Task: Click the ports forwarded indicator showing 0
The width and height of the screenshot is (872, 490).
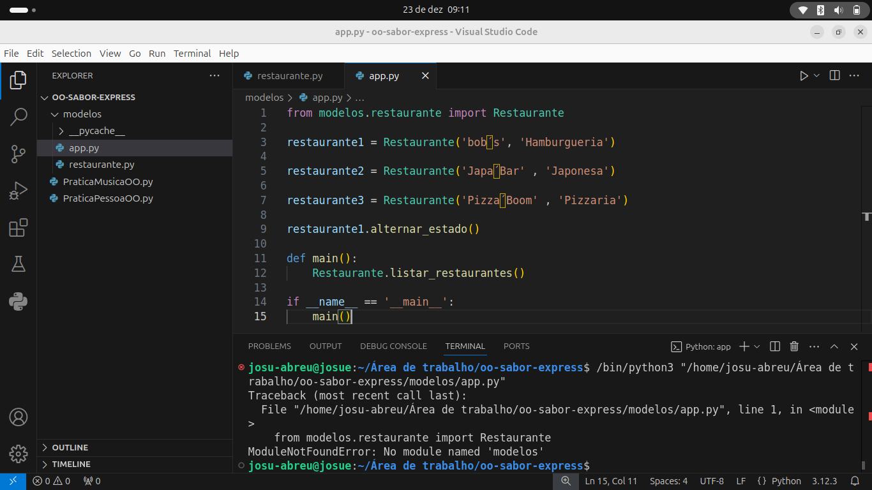Action: click(92, 481)
